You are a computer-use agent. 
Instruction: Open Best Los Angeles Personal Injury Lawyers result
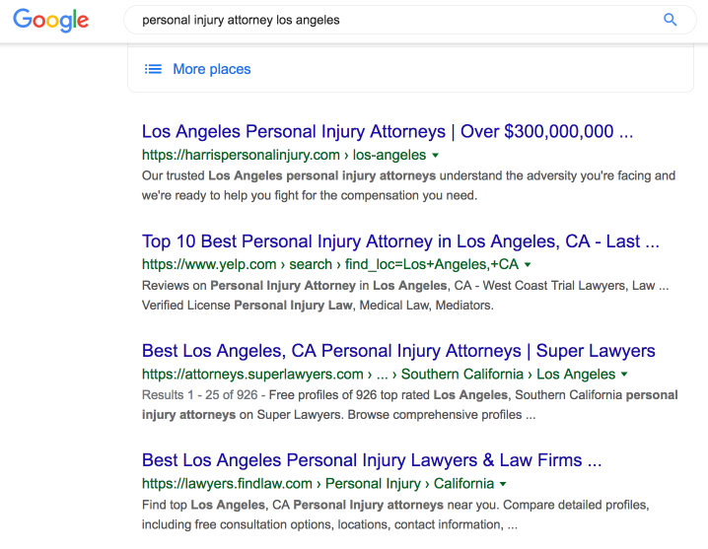point(372,460)
